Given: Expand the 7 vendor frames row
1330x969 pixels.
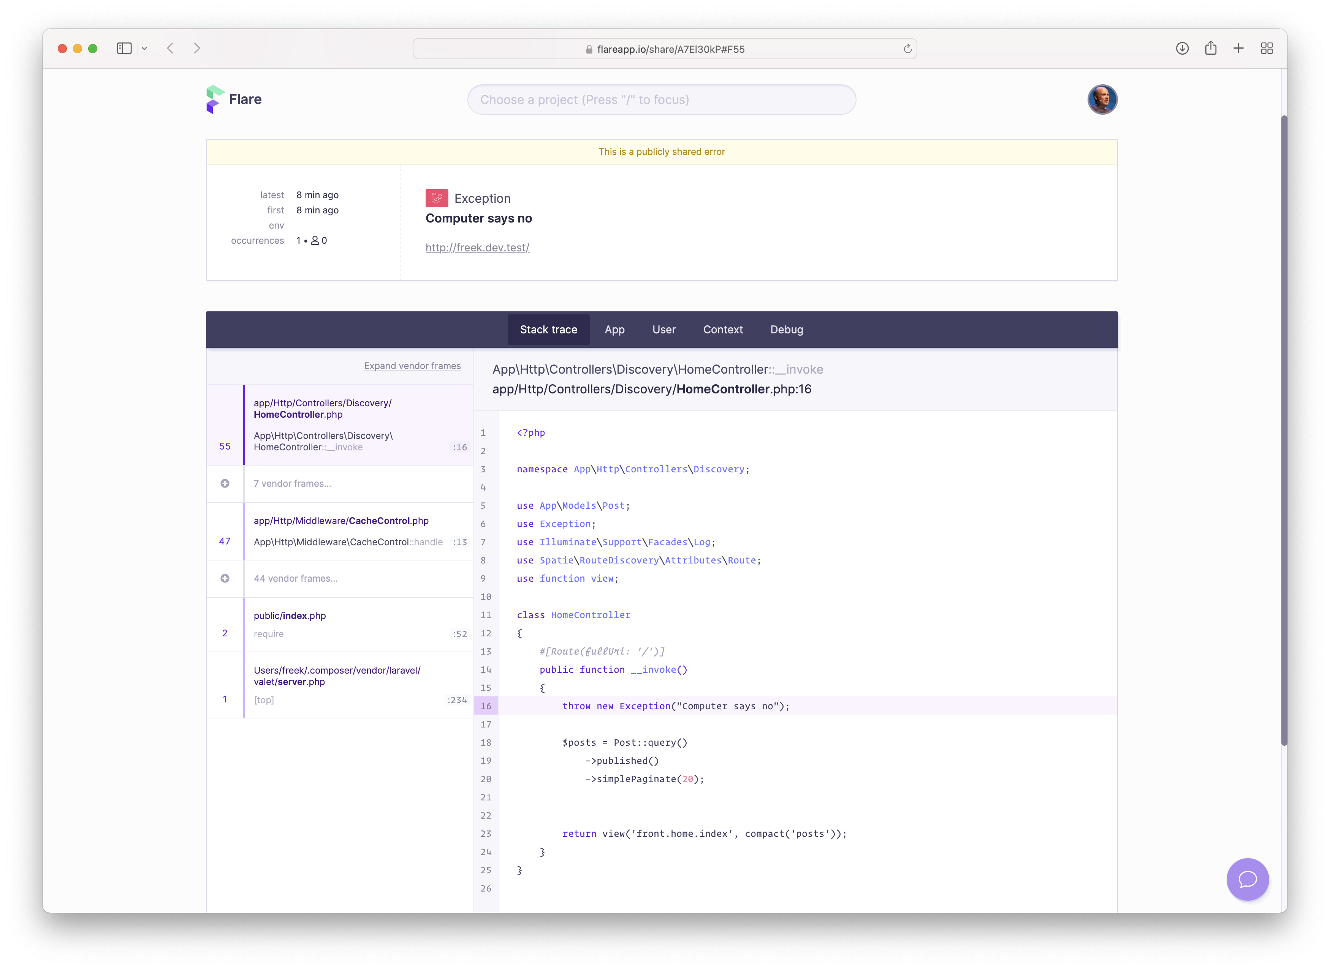Looking at the screenshot, I should pos(340,483).
